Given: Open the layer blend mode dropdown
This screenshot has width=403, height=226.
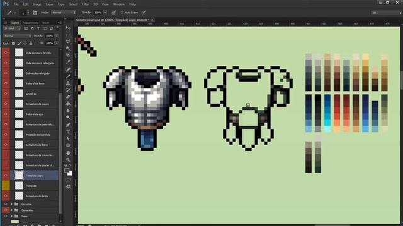Looking at the screenshot, I should [18, 36].
